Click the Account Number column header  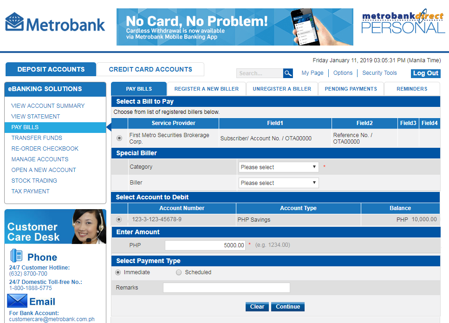coord(182,208)
